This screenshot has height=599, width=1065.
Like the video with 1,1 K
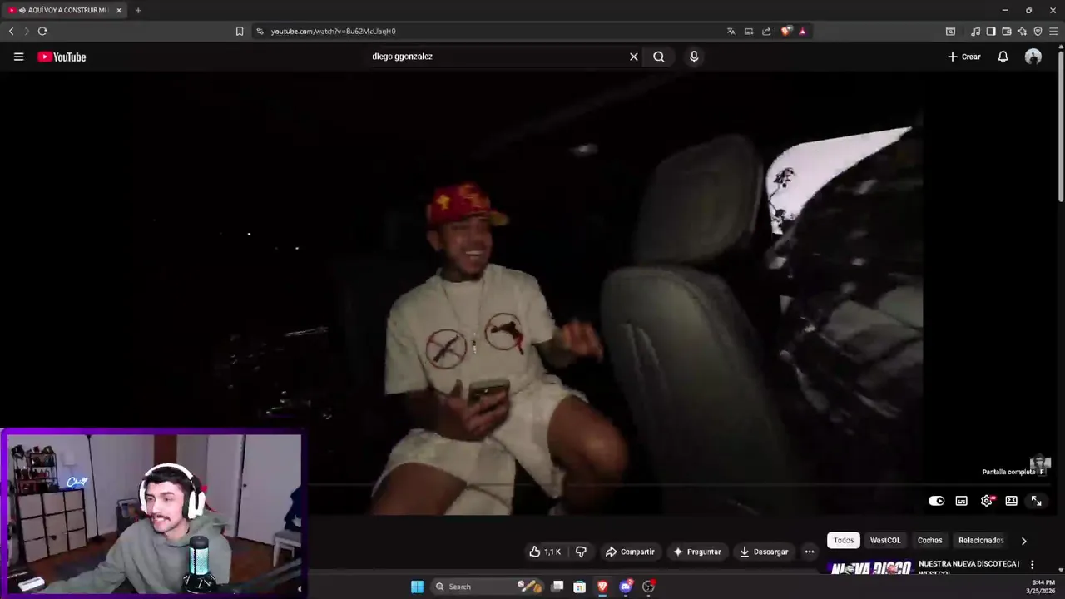(x=545, y=552)
